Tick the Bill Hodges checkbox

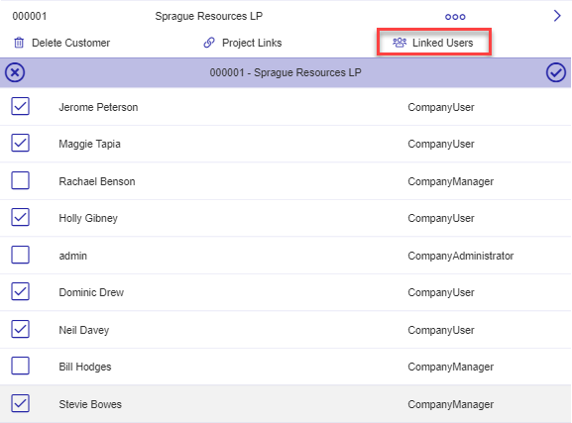20,366
